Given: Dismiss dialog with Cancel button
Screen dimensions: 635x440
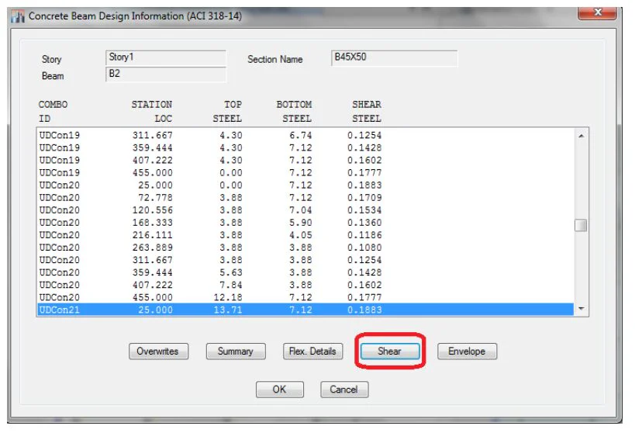Looking at the screenshot, I should [344, 390].
